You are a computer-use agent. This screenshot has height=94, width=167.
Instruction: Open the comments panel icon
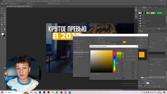(x=136, y=11)
